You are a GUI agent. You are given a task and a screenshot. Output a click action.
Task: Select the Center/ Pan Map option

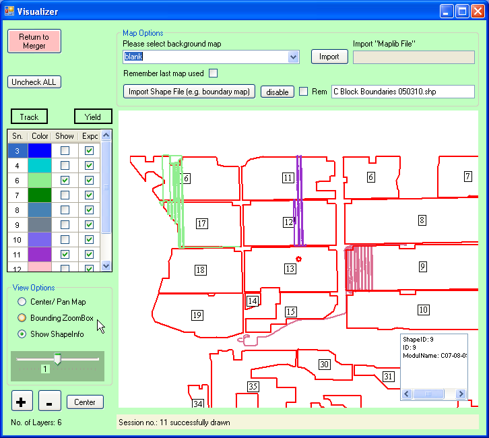click(x=22, y=302)
